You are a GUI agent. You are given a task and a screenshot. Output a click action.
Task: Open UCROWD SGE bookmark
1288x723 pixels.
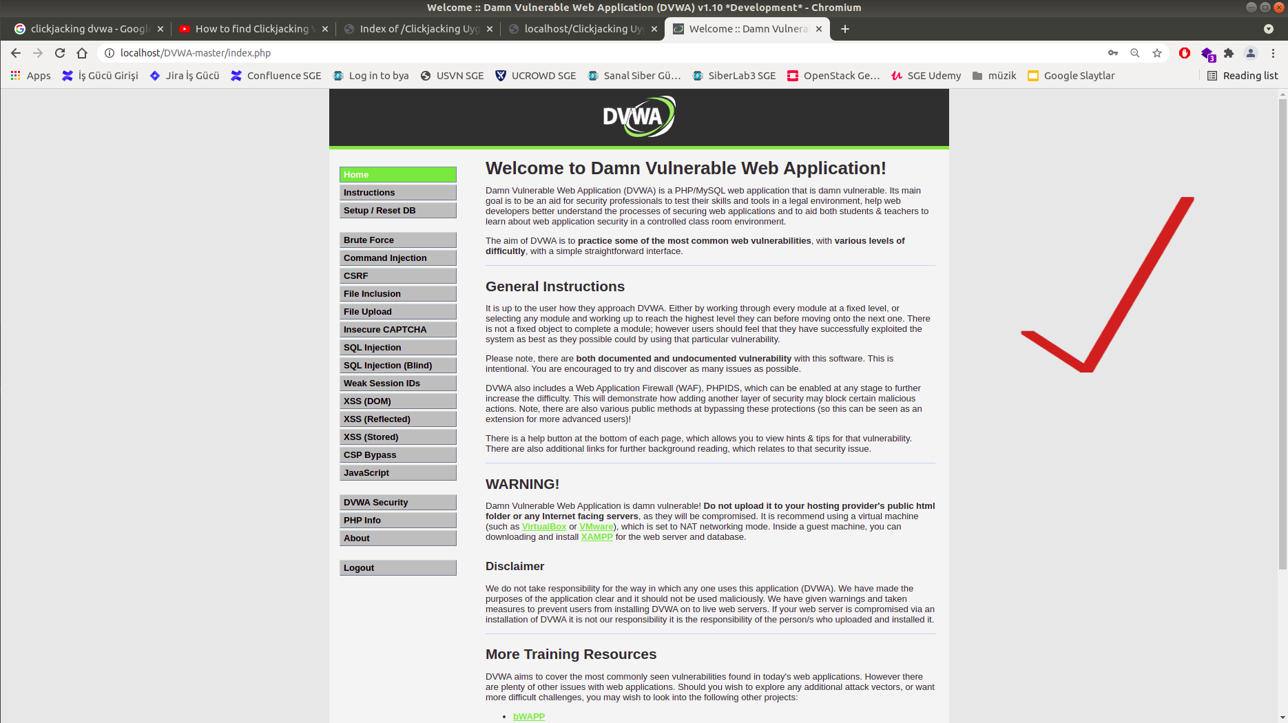[x=535, y=76]
